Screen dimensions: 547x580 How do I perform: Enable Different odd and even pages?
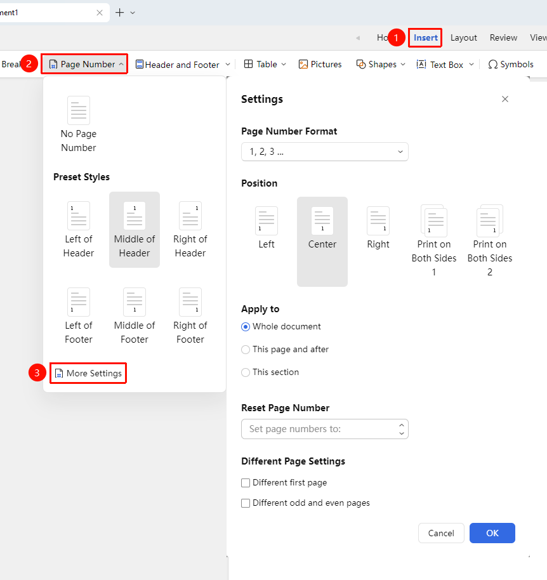pos(246,503)
